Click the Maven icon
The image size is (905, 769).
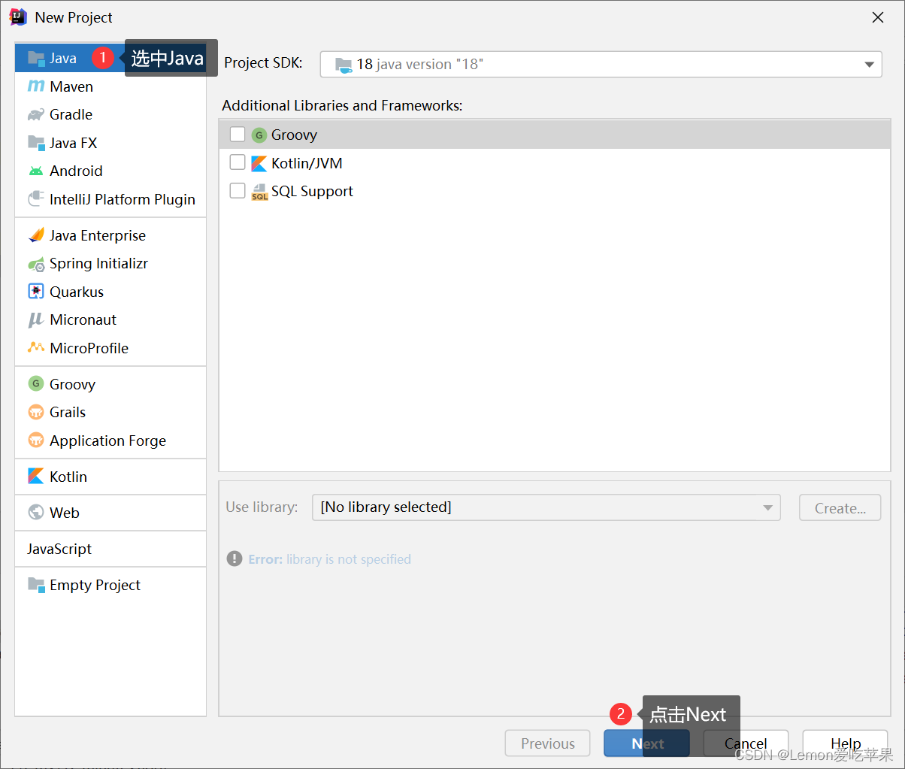tap(36, 86)
